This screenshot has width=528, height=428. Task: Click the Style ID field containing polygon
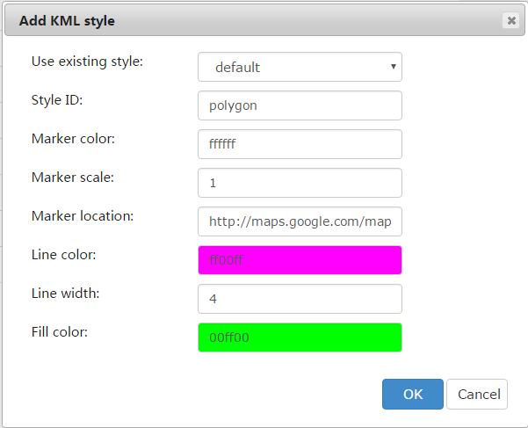(300, 105)
